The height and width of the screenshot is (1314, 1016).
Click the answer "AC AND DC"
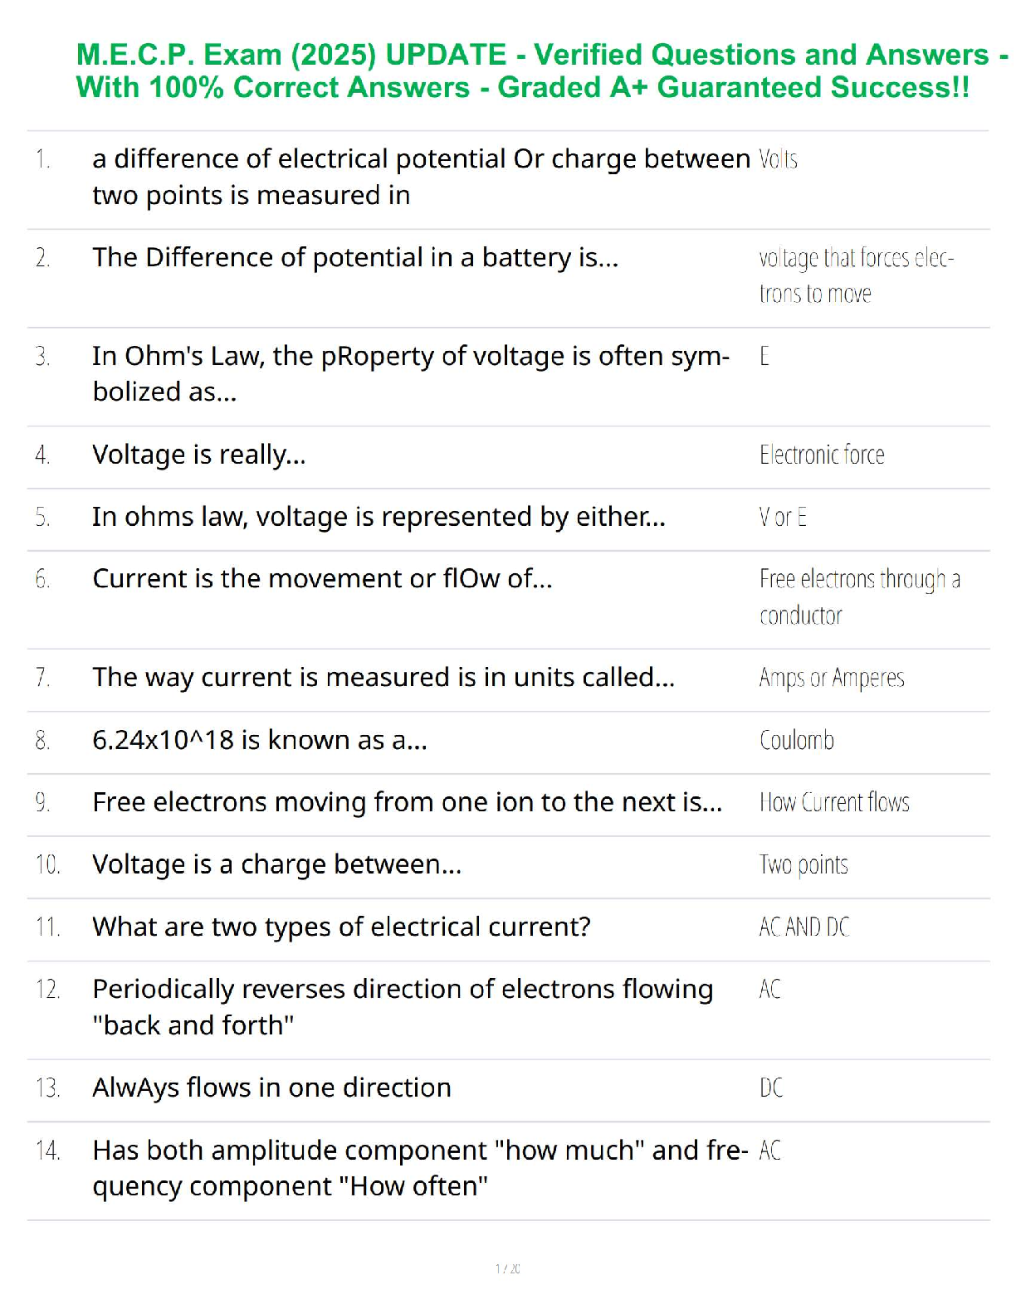(x=804, y=927)
